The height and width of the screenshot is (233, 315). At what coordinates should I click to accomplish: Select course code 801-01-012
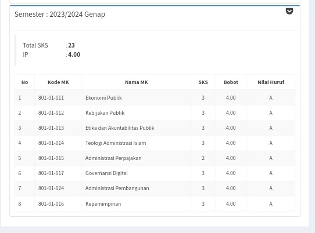pos(51,113)
